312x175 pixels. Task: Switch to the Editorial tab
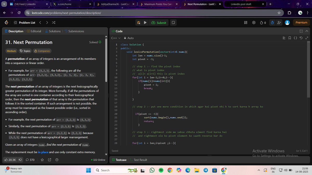click(x=34, y=31)
